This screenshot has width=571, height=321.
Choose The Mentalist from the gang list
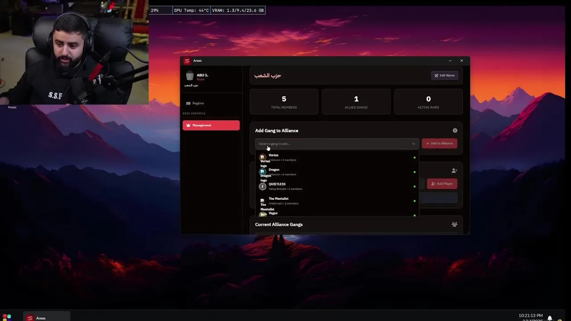tap(337, 201)
